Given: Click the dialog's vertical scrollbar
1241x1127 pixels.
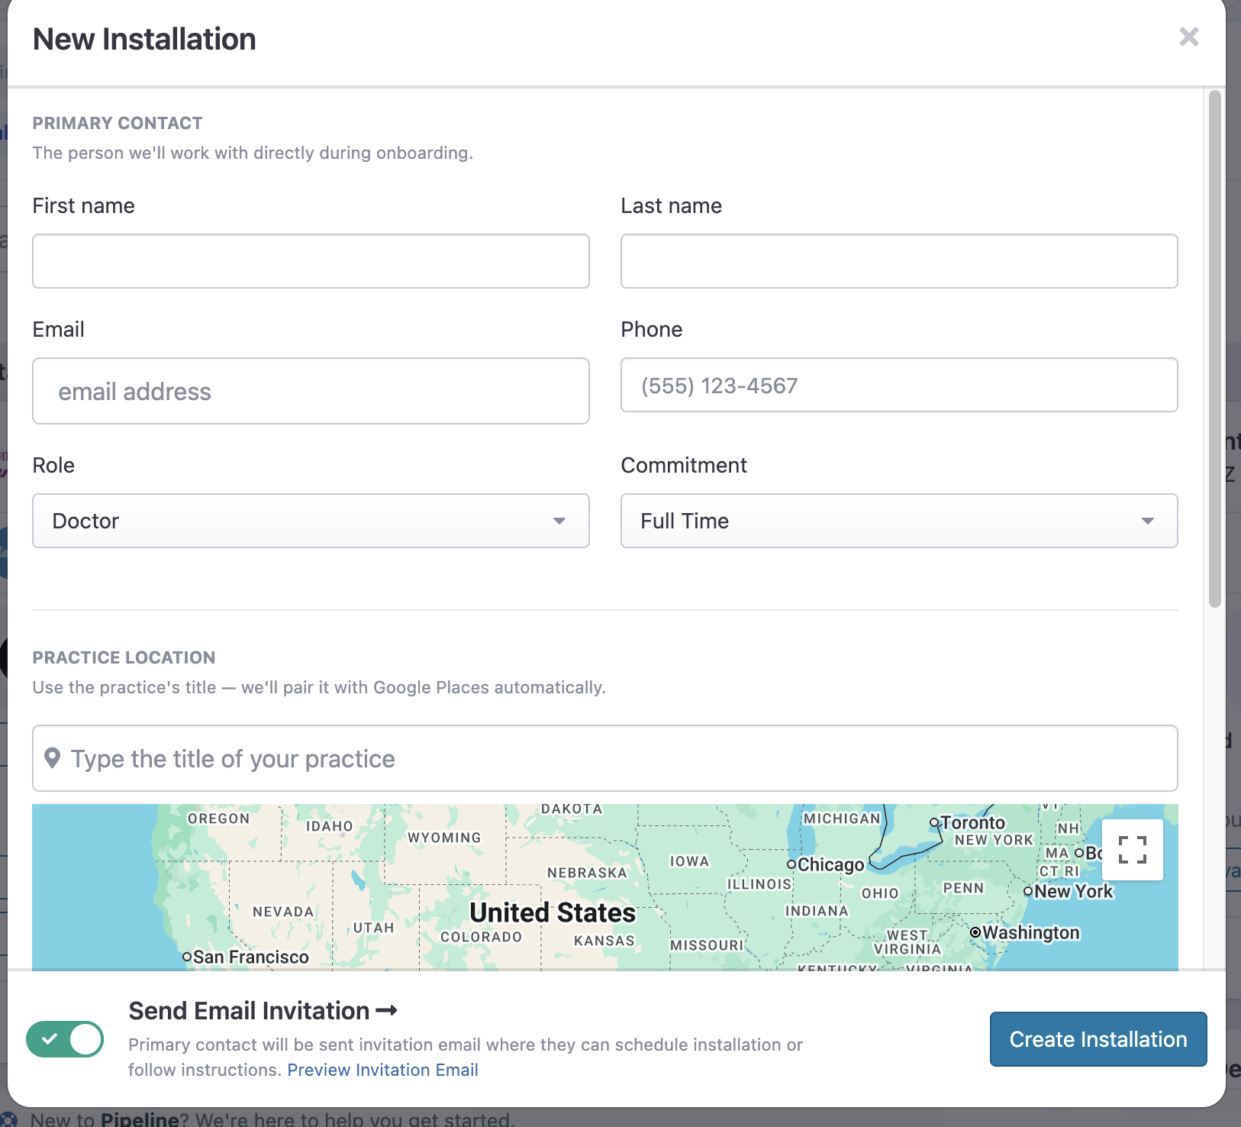Looking at the screenshot, I should coord(1215,349).
